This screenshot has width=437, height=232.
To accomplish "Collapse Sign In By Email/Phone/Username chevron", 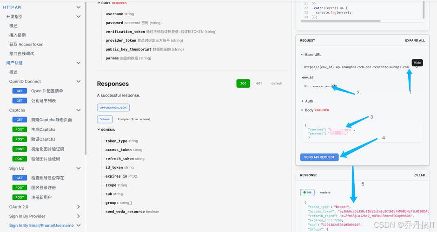I will [79, 226].
